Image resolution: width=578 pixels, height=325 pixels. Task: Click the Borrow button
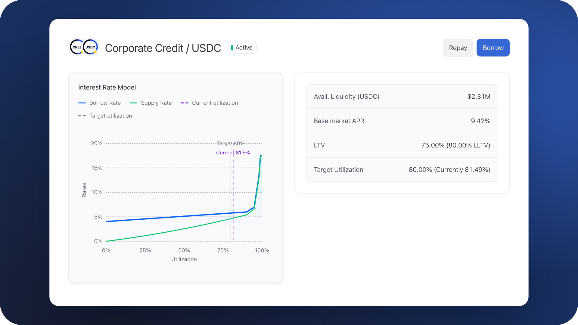pyautogui.click(x=493, y=48)
